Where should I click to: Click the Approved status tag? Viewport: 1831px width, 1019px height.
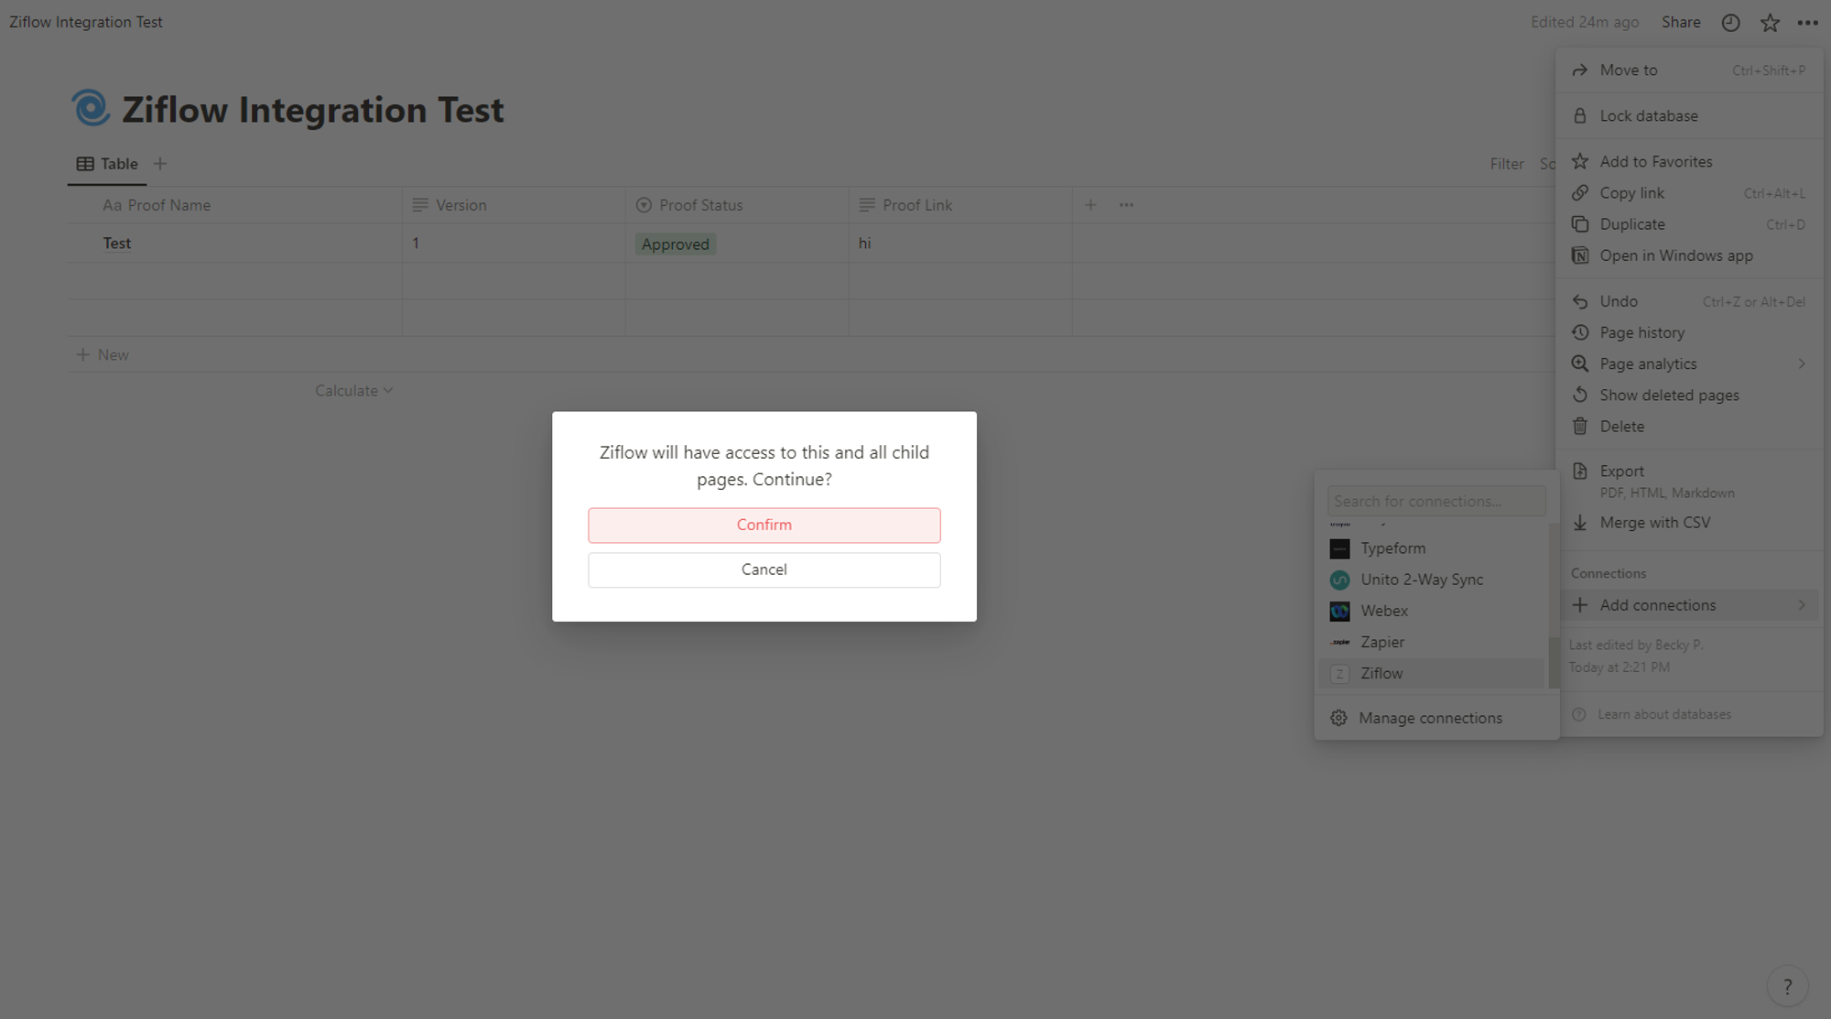coord(675,244)
